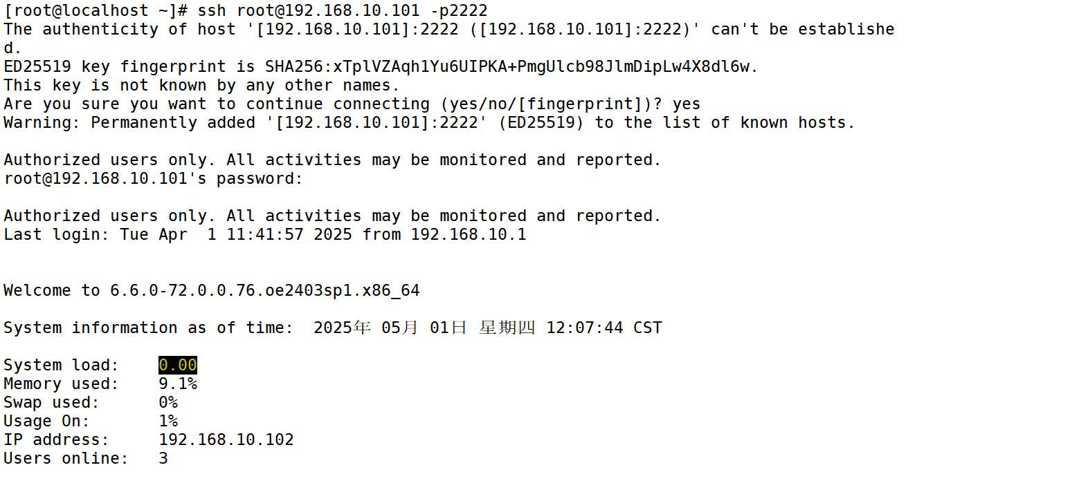Click the 'from 192.168.10.1' login source
This screenshot has height=501, width=1079.
(x=444, y=235)
